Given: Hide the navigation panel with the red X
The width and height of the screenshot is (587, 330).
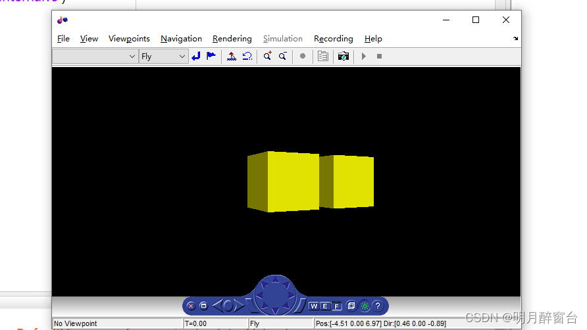Looking at the screenshot, I should pos(191,306).
